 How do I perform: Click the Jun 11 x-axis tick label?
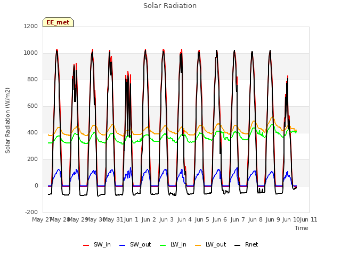(308, 219)
